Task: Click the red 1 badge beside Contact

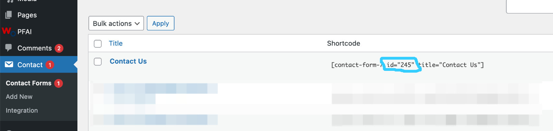Action: (50, 65)
